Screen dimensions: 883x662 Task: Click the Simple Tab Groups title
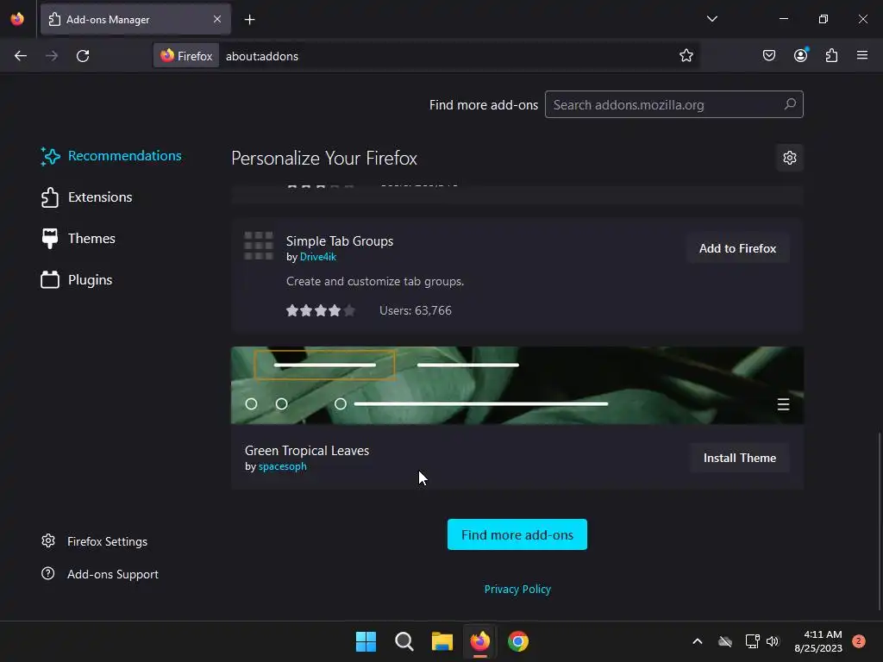click(x=340, y=241)
